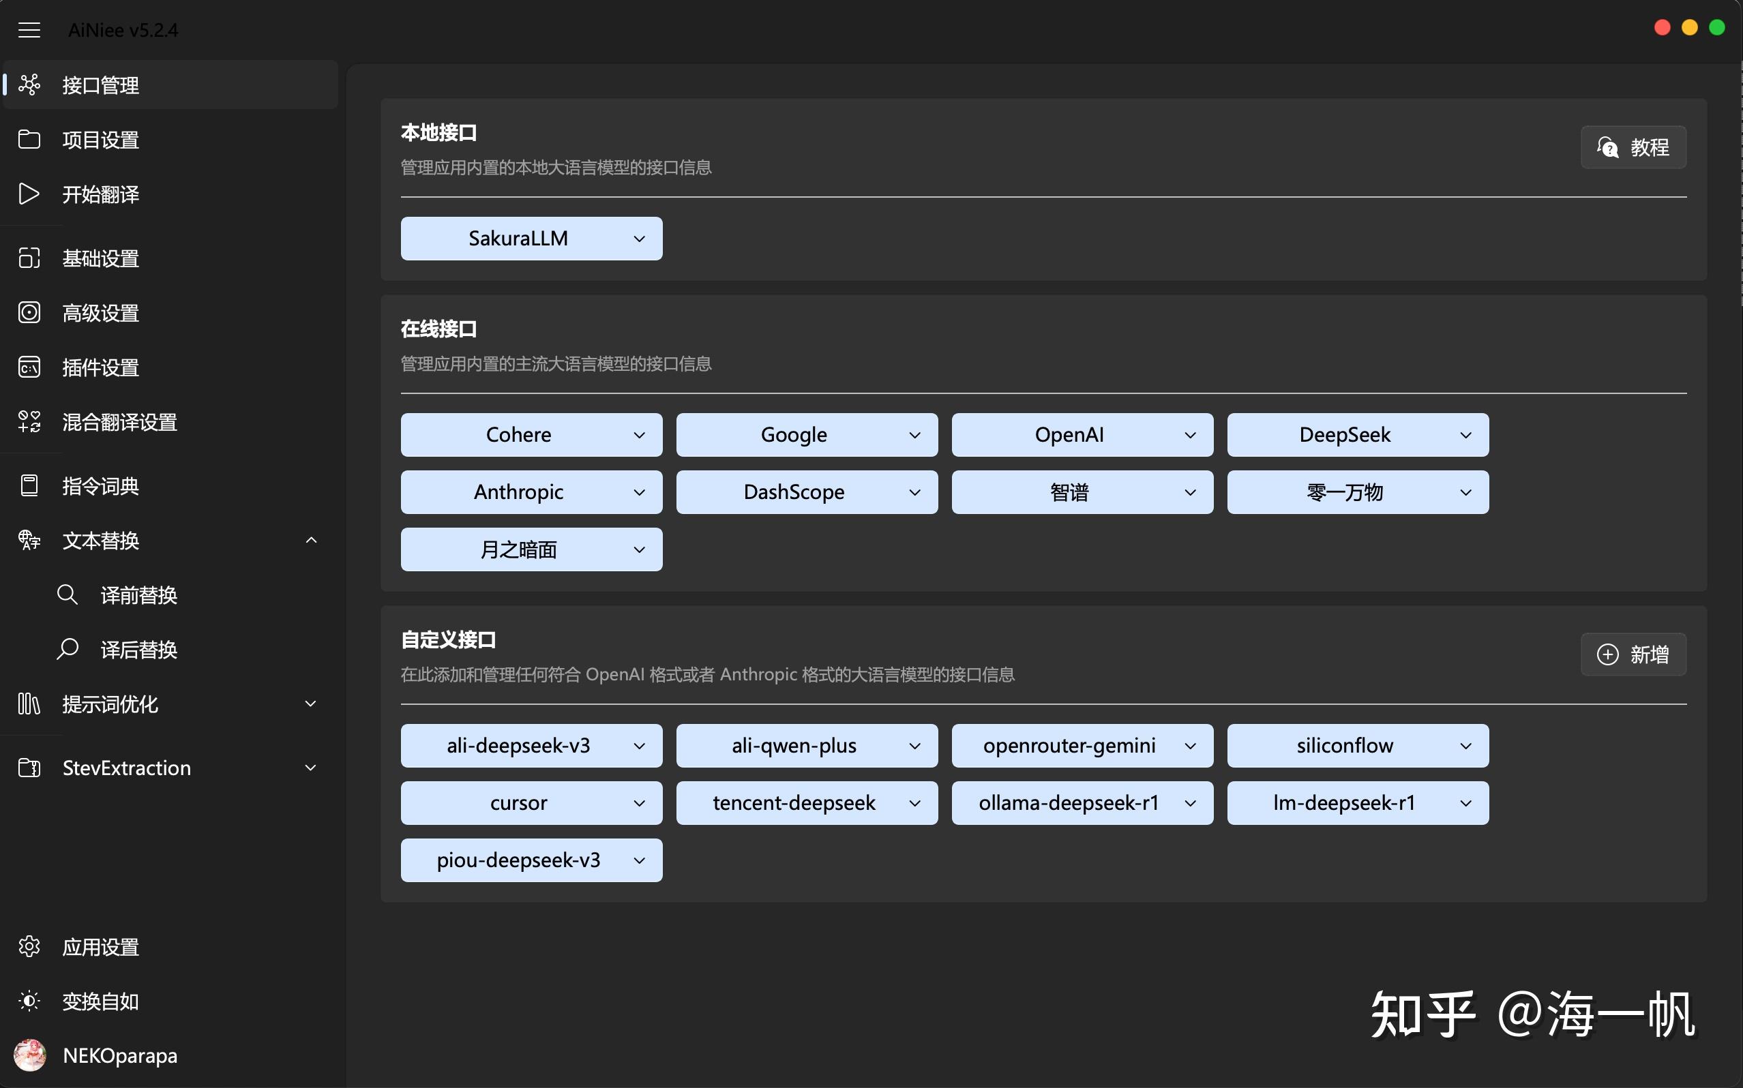Open 混合翻译设置 page
This screenshot has width=1743, height=1088.
(170, 422)
